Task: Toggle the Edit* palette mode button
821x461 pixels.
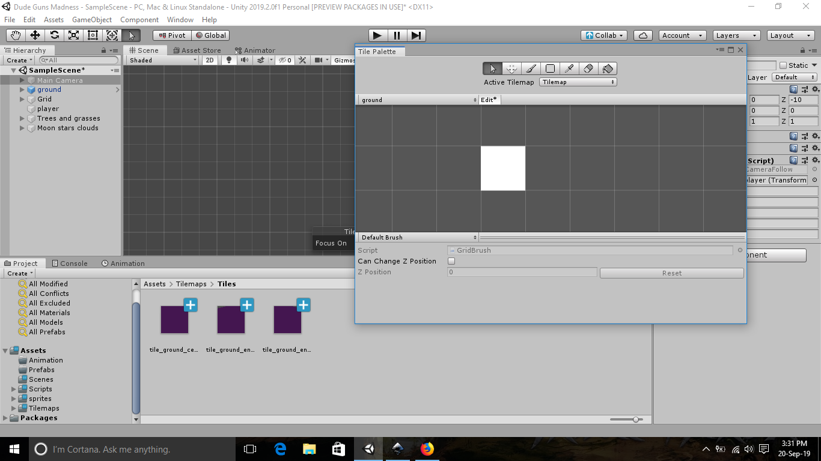Action: pyautogui.click(x=489, y=100)
